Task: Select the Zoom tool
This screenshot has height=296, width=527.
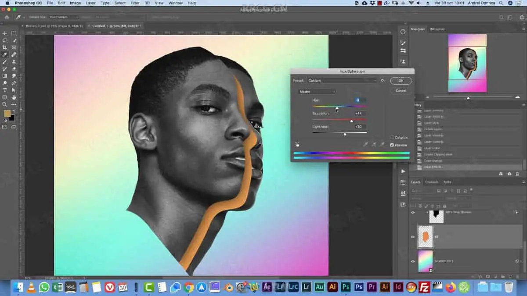Action: click(x=5, y=104)
